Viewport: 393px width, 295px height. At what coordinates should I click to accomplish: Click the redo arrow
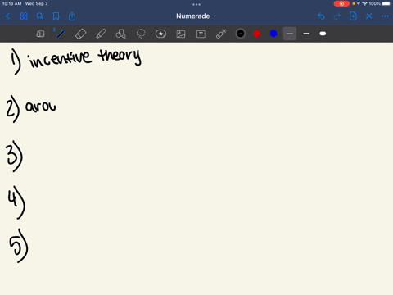click(337, 16)
